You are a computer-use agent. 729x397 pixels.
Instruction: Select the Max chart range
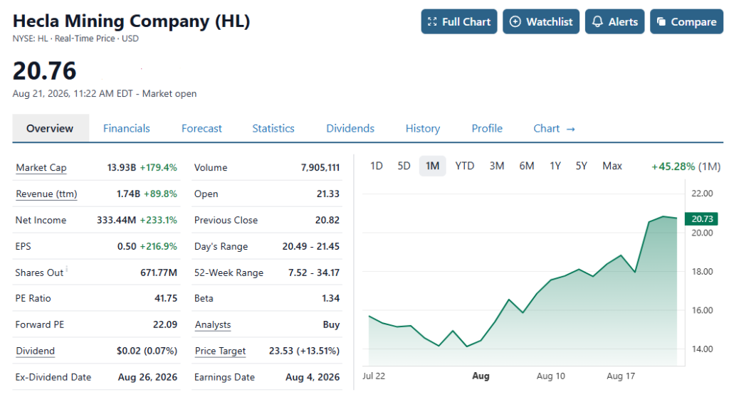click(x=612, y=166)
